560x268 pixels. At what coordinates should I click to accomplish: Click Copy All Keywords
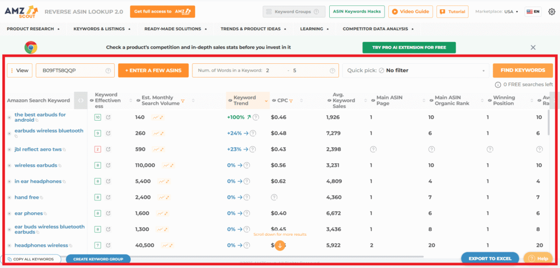[31, 259]
